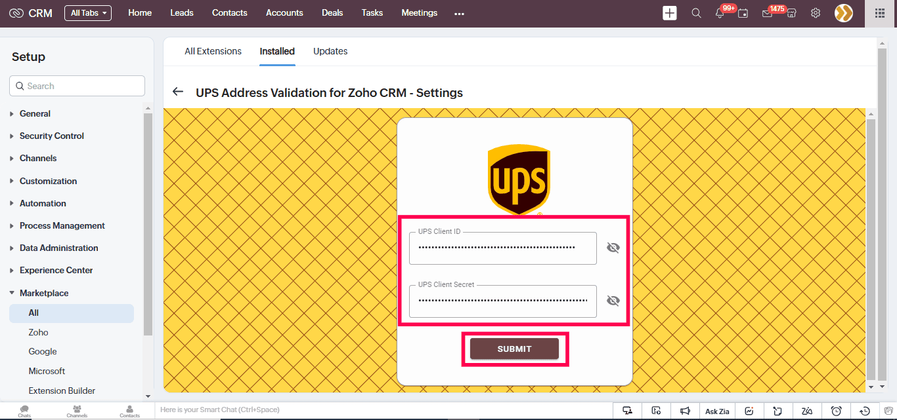The height and width of the screenshot is (420, 897).
Task: Click the UPS Client Secret field
Action: point(503,301)
